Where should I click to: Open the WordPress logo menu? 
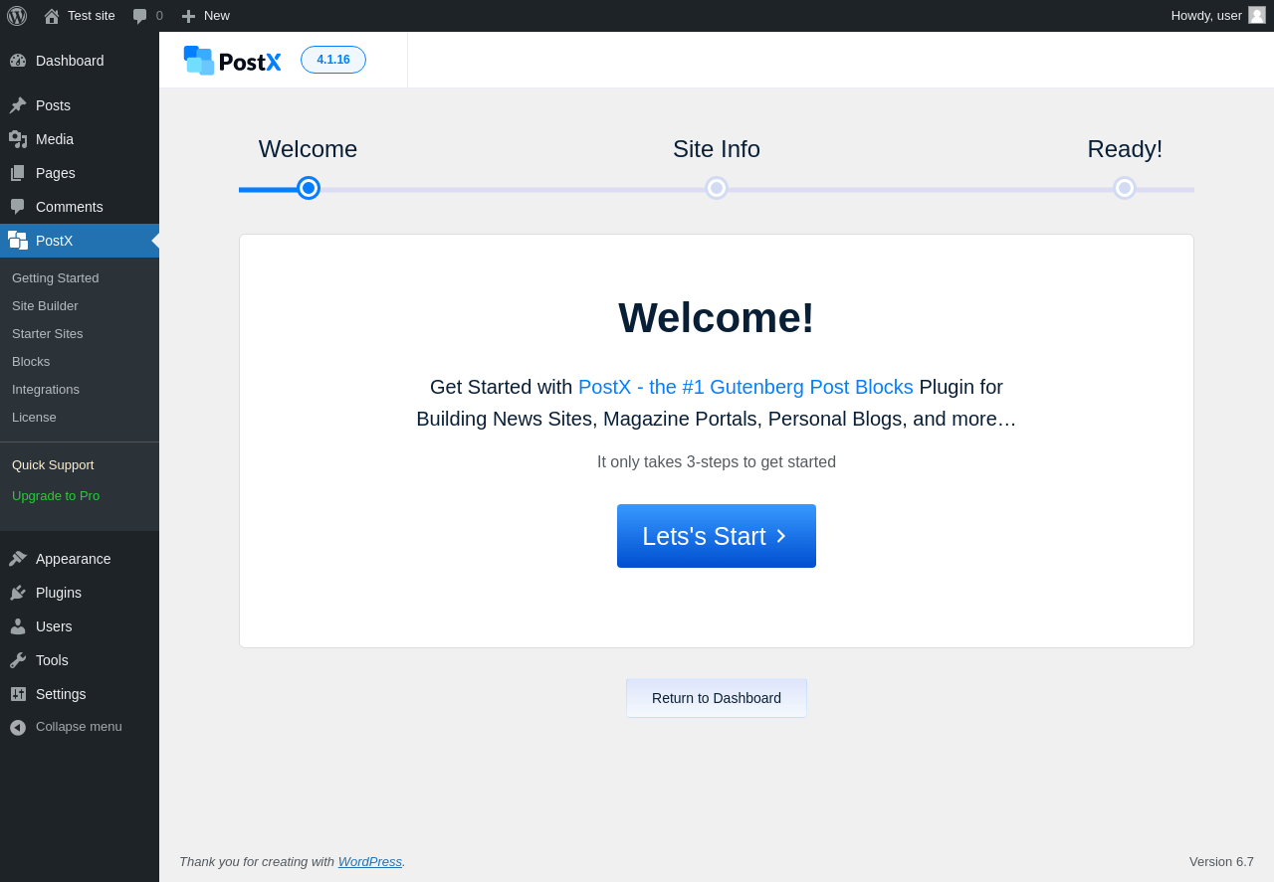pos(17,16)
